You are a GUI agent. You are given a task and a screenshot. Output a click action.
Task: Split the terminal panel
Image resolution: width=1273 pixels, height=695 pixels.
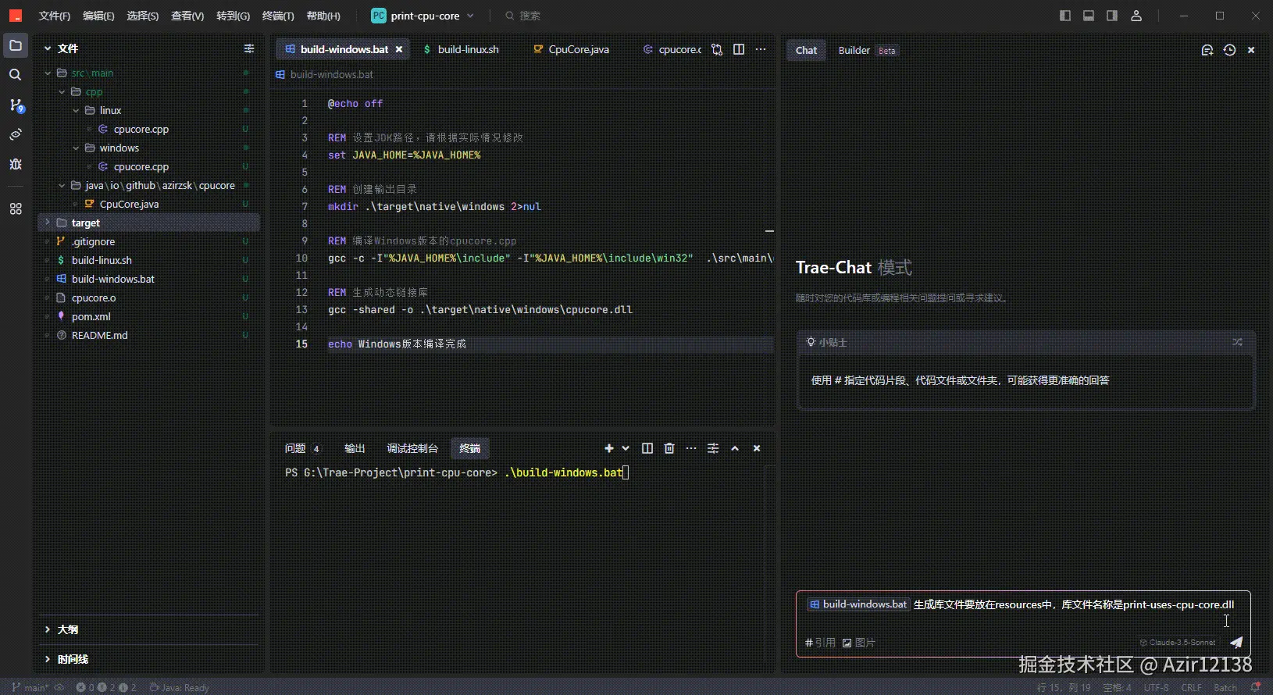[647, 448]
